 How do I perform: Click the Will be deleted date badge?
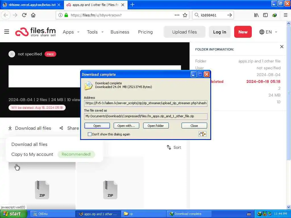click(37, 108)
